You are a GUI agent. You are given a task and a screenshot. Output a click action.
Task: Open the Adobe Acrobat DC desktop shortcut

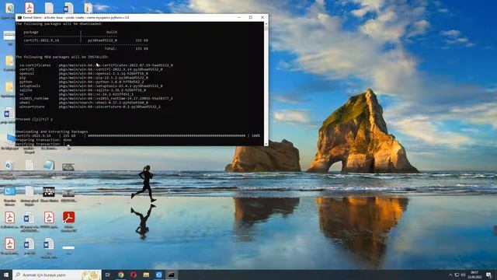click(x=68, y=222)
